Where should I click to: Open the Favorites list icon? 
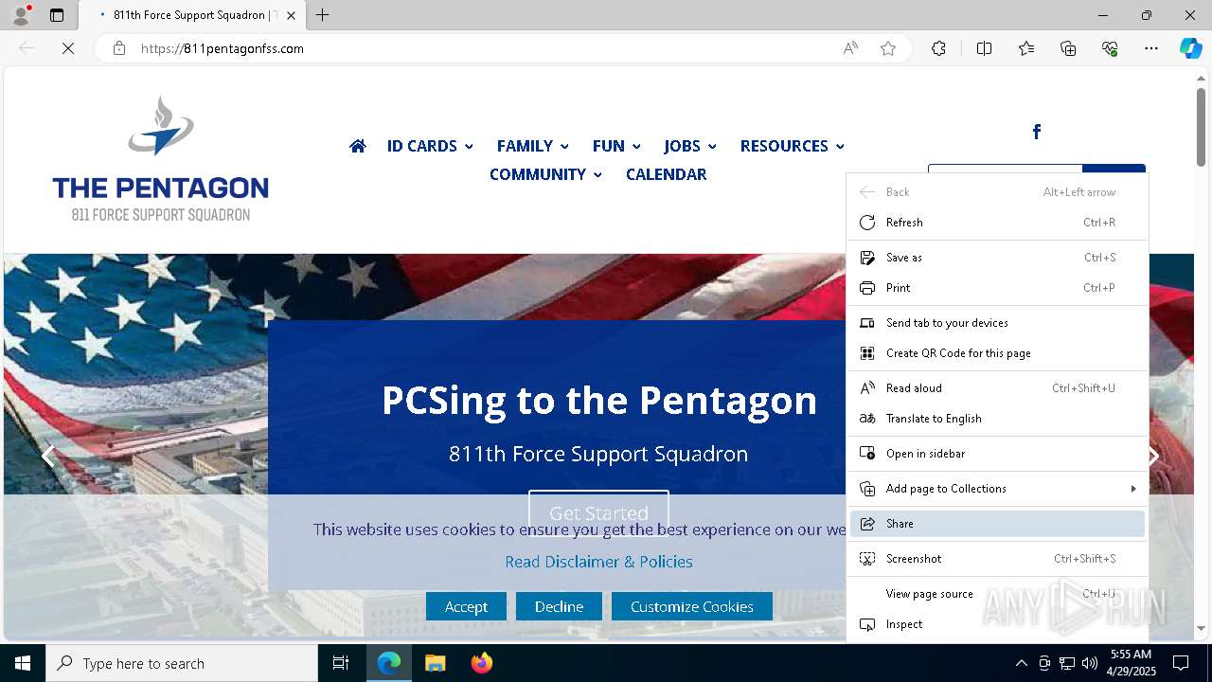pos(1026,48)
